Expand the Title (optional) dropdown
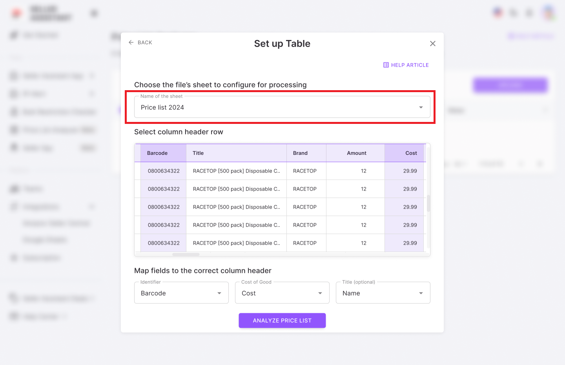This screenshot has height=365, width=565. pos(383,293)
